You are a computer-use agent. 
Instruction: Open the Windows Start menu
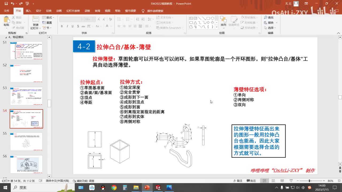[5, 187]
